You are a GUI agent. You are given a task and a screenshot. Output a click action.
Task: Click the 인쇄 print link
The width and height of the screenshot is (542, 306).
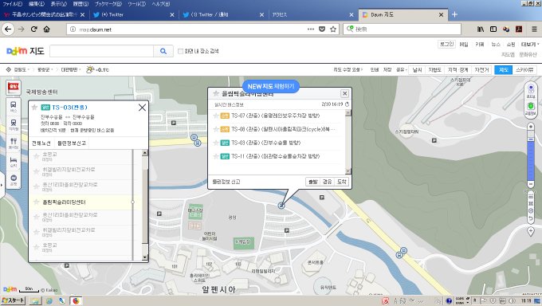(x=375, y=70)
